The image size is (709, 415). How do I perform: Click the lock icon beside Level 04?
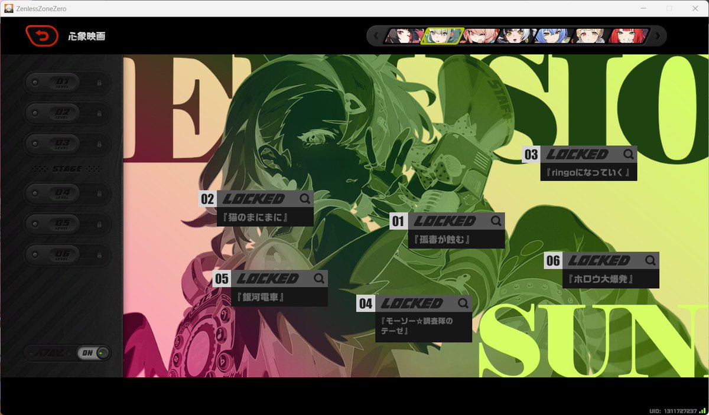point(99,193)
